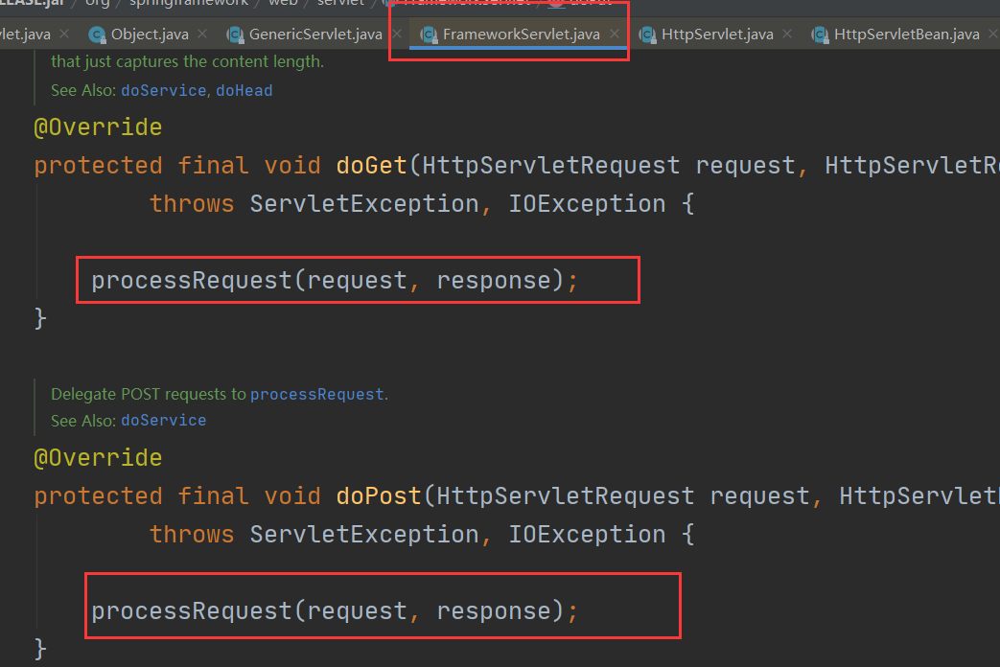Click the 'Delegate POST requests to' comment text
The height and width of the screenshot is (667, 1000).
pos(149,394)
